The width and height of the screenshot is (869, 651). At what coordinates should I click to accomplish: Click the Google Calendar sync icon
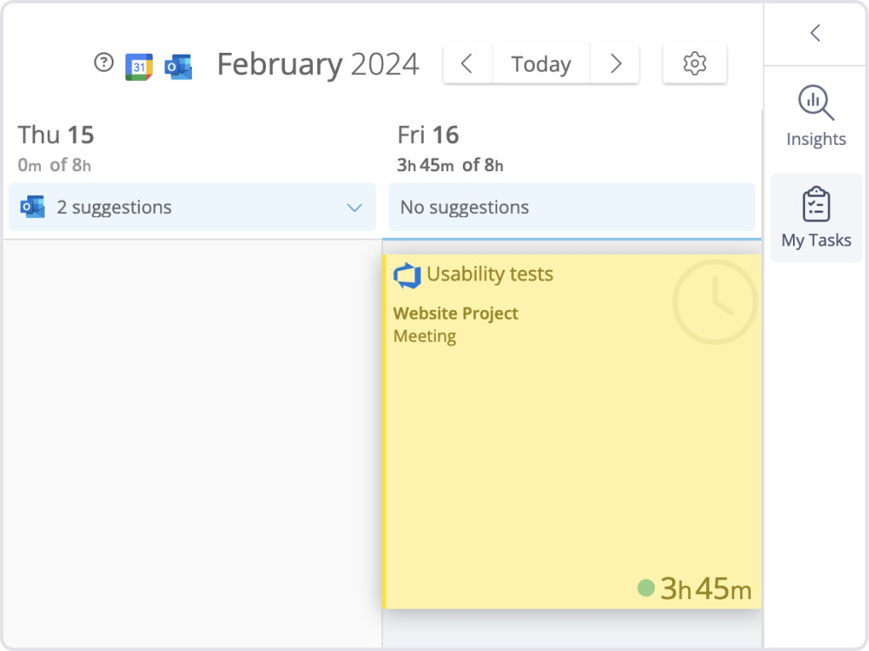point(138,64)
